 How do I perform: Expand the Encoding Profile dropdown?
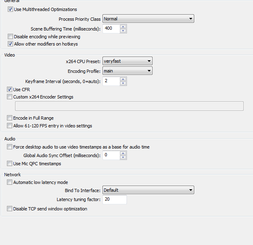[x=127, y=71]
